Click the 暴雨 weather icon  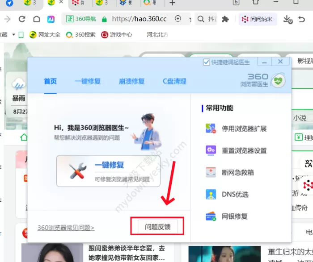click(19, 85)
